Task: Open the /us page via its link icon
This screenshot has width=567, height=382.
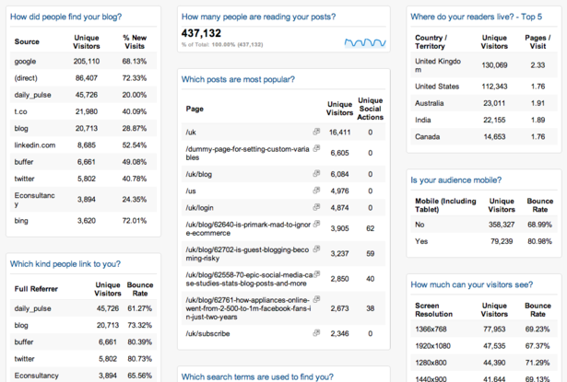Action: click(316, 191)
